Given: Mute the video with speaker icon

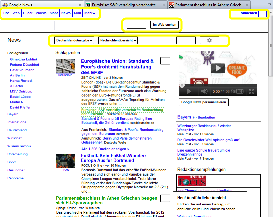Looking at the screenshot, I should click(x=204, y=91).
